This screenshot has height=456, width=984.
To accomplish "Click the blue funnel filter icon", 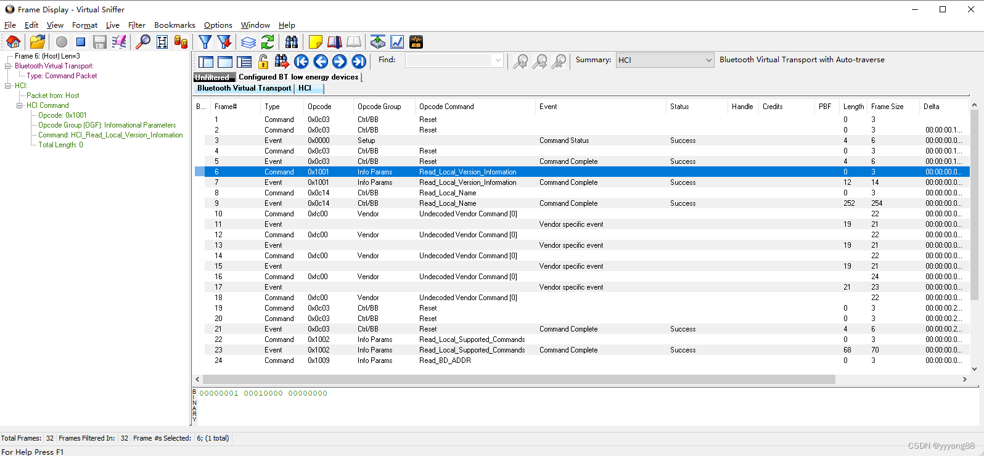I will [205, 42].
